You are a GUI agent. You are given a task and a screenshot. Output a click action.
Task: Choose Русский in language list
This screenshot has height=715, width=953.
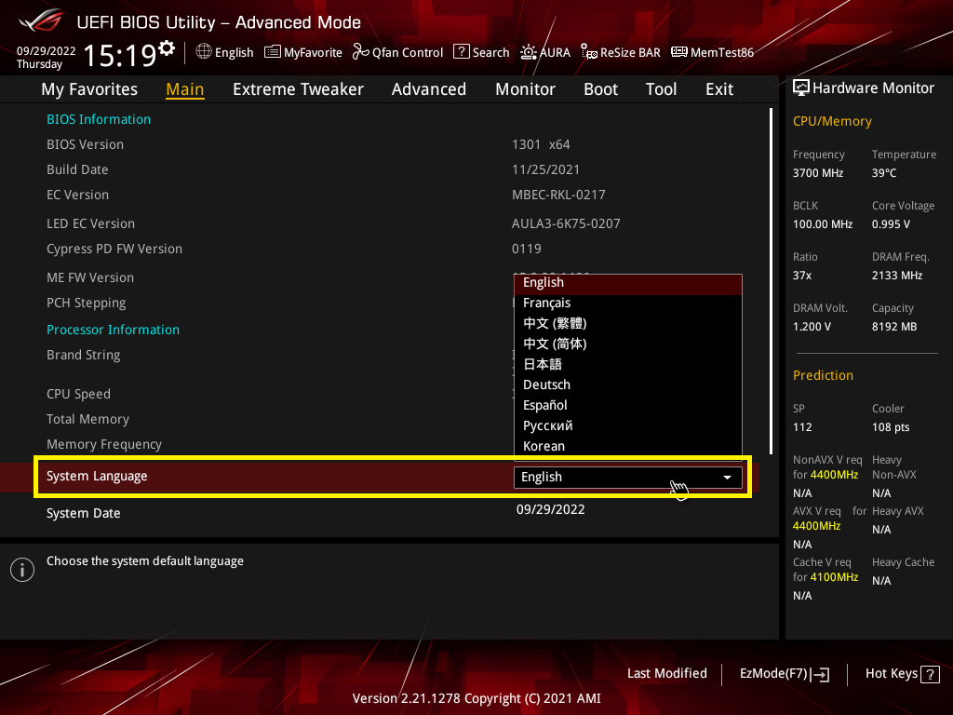pos(628,426)
